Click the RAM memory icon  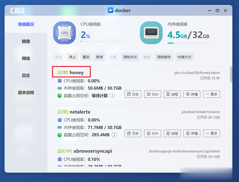tap(151, 33)
